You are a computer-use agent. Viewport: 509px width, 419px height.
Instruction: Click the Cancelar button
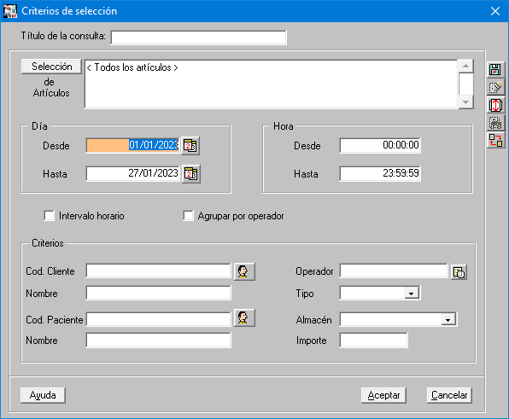(449, 395)
